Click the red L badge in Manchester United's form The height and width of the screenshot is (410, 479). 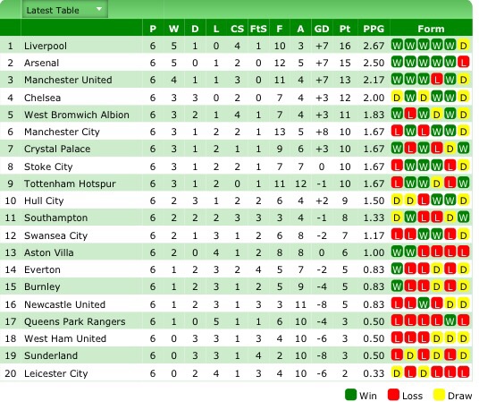(x=437, y=80)
